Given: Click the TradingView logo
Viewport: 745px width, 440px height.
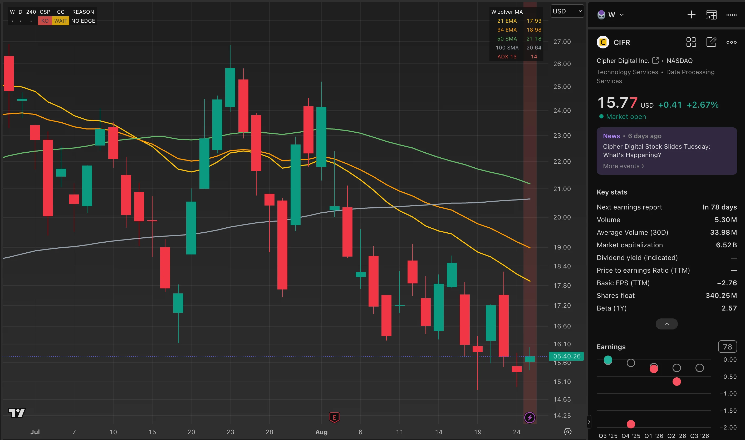Looking at the screenshot, I should pyautogui.click(x=17, y=413).
